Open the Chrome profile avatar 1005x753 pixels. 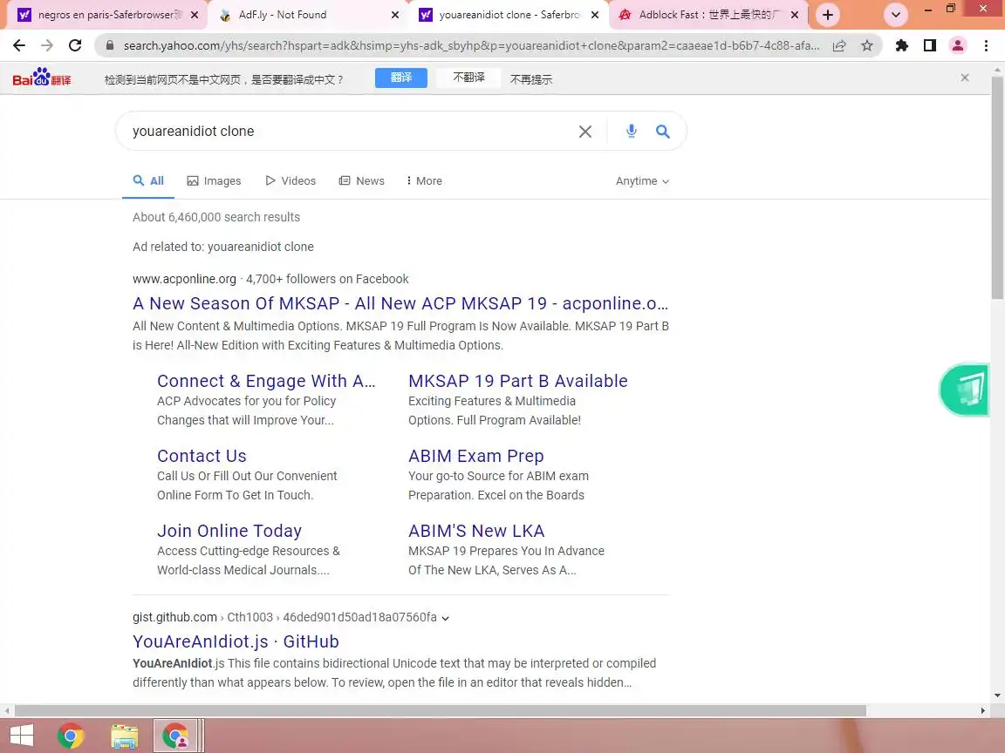(x=958, y=45)
